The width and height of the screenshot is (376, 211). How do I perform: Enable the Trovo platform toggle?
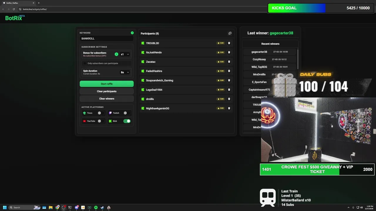click(100, 113)
